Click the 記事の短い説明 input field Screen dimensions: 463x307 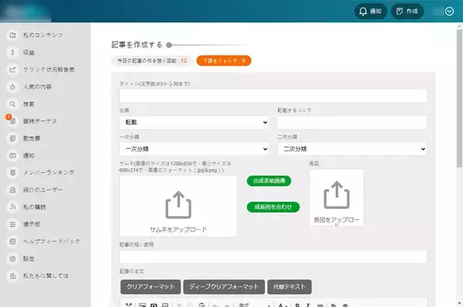(273, 257)
